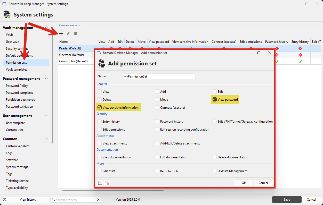Viewport: 323px width, 205px height.
Task: Click Cancel in the Add permission set dialog
Action: pos(263,183)
